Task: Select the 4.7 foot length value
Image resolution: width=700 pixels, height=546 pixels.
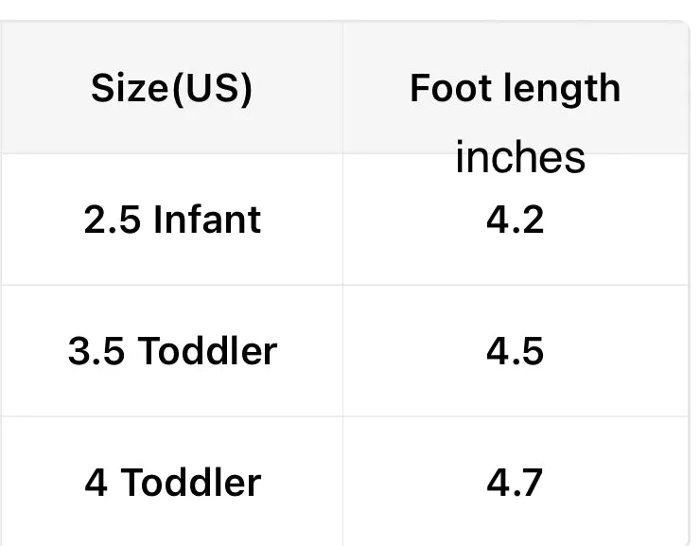Action: click(x=516, y=483)
